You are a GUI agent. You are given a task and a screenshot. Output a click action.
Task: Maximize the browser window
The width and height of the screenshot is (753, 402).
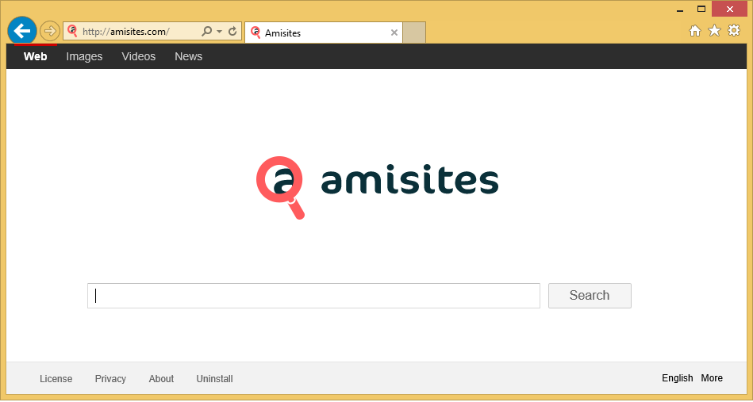click(701, 9)
